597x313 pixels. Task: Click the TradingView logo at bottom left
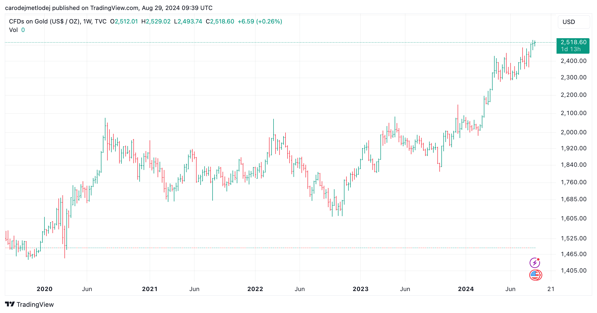click(29, 304)
